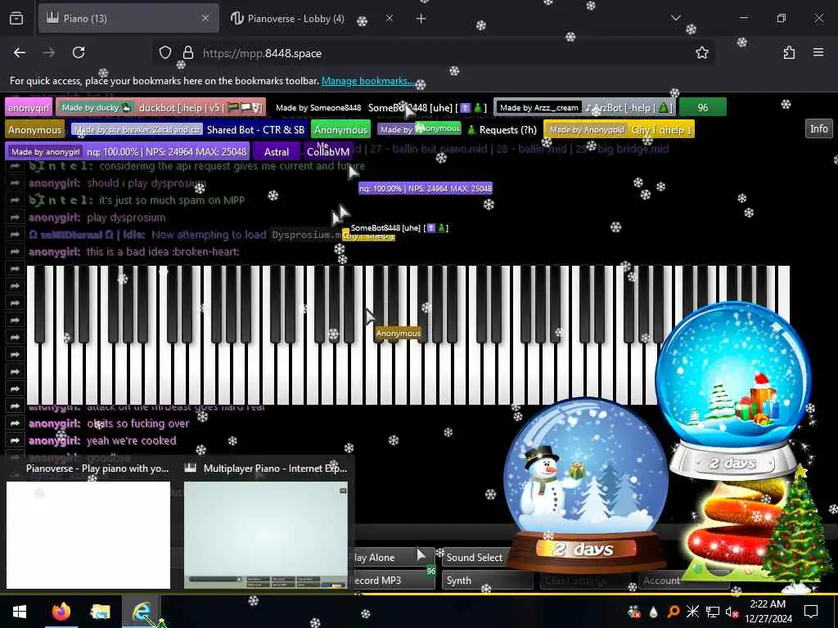Play the leftmost white piano key
The image size is (838, 628).
click(x=33, y=374)
